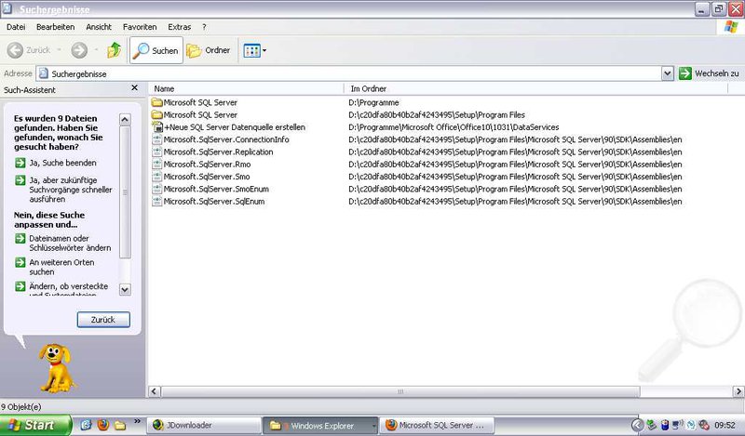Select Microsoft.SqlServer.Rmo file icon
Screen dimensions: 745x436
click(157, 165)
